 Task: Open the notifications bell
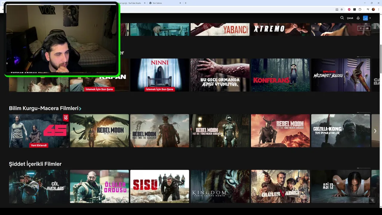pyautogui.click(x=358, y=18)
